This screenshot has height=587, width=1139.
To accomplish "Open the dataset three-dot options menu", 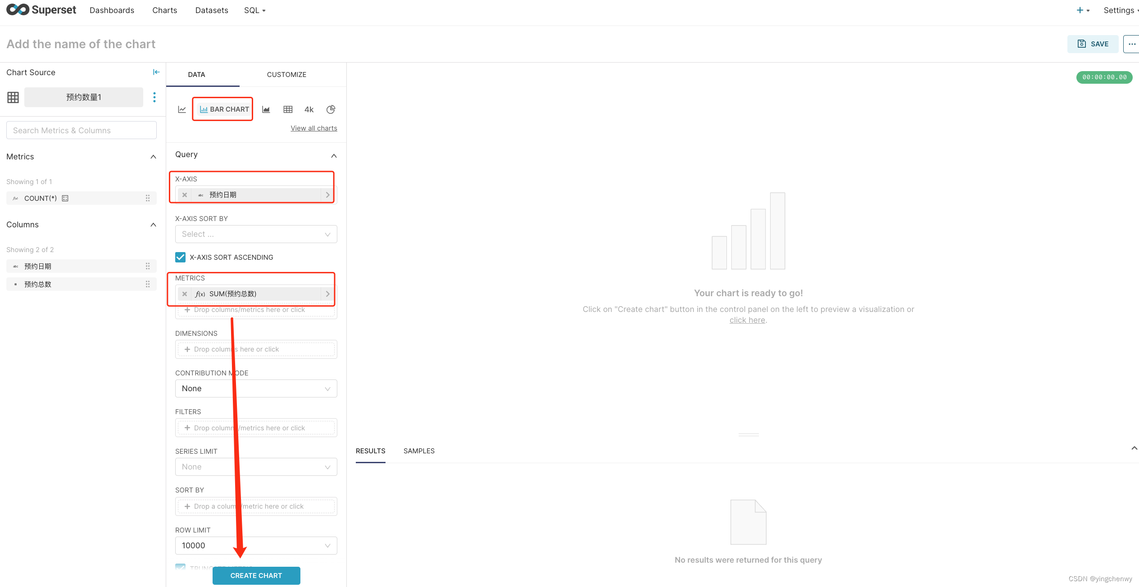I will click(154, 97).
